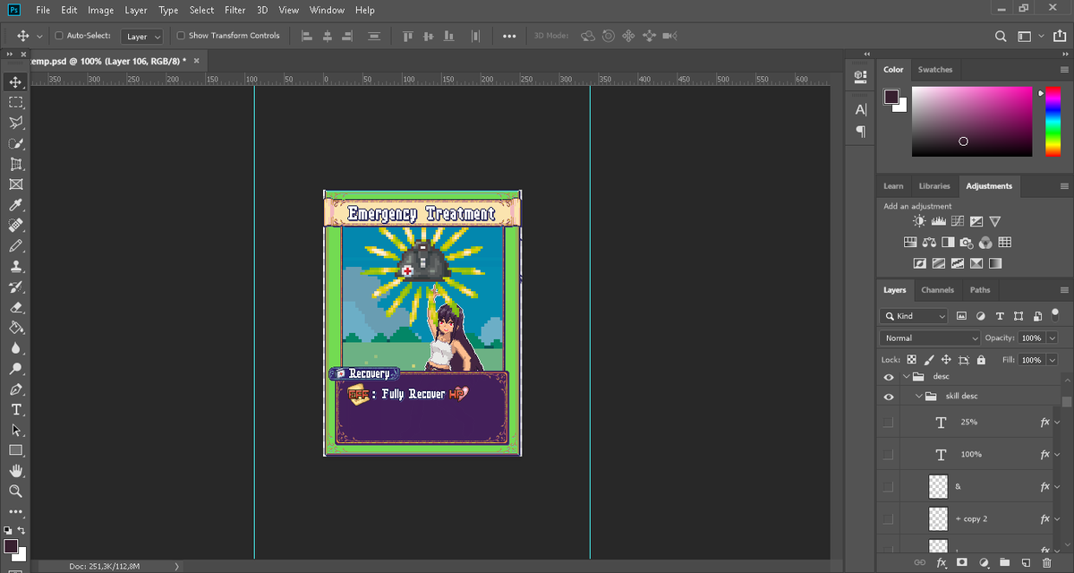Select the Rectangular Marquee tool

[x=15, y=103]
